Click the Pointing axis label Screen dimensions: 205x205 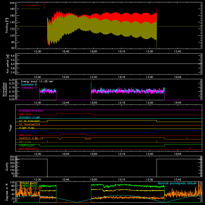tap(7, 25)
